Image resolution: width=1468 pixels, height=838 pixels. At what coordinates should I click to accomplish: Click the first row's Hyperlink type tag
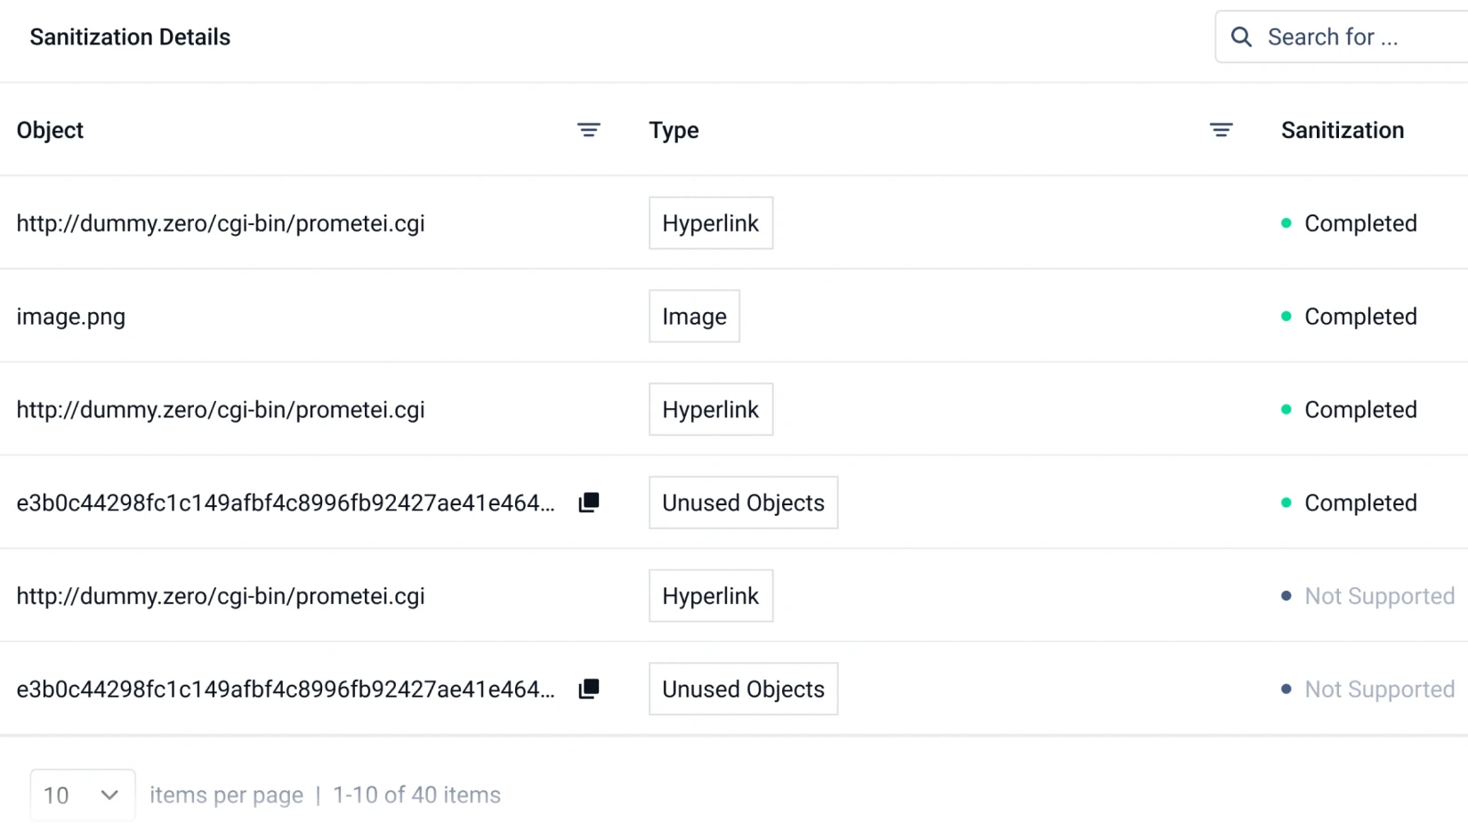[x=710, y=223]
